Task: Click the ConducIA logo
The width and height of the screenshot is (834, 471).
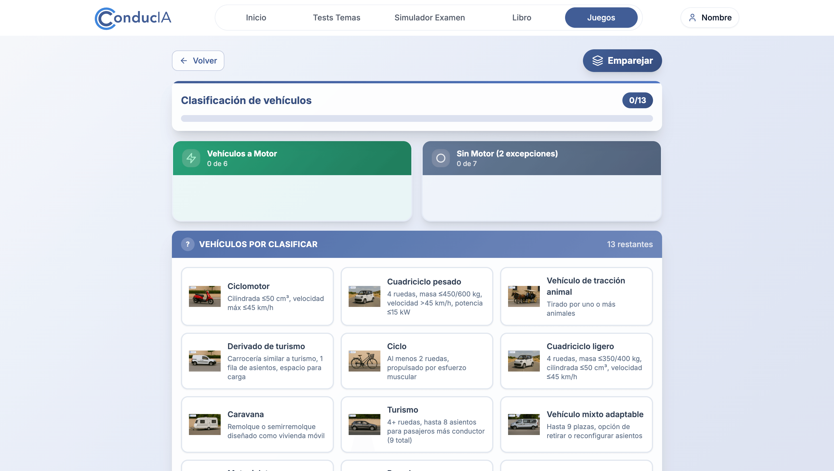Action: [132, 18]
